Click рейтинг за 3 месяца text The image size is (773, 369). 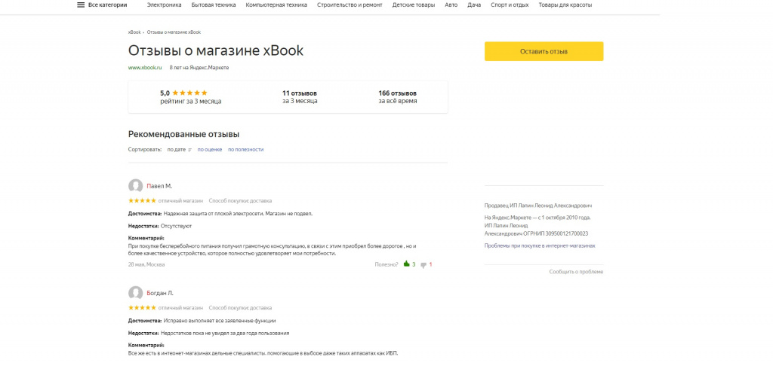tap(191, 102)
